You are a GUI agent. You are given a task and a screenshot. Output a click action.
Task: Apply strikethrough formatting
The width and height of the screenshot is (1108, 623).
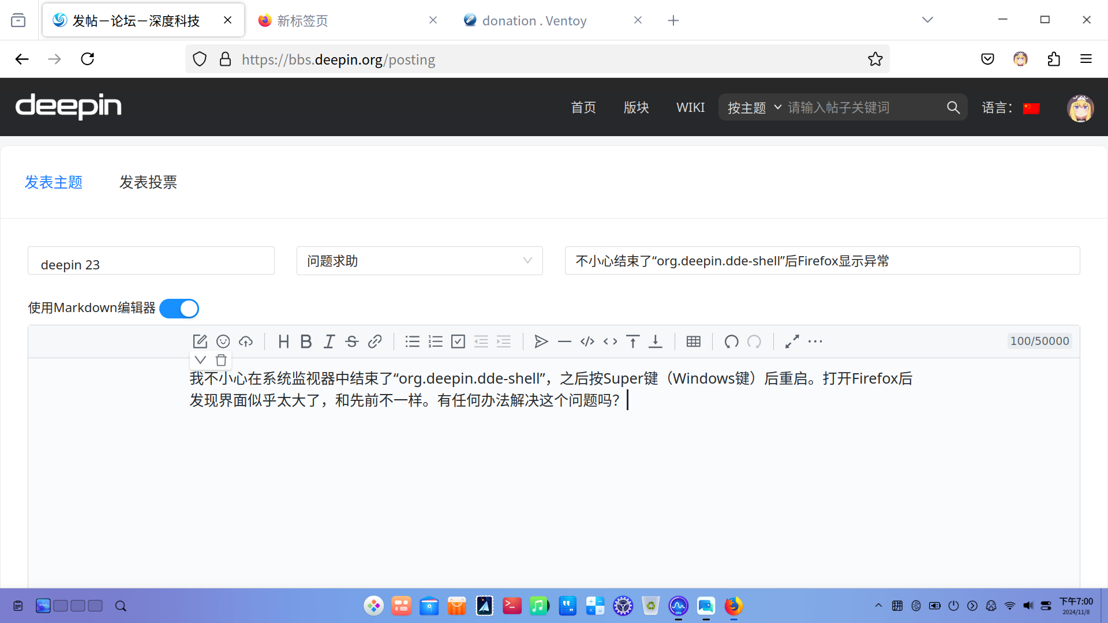pos(352,341)
